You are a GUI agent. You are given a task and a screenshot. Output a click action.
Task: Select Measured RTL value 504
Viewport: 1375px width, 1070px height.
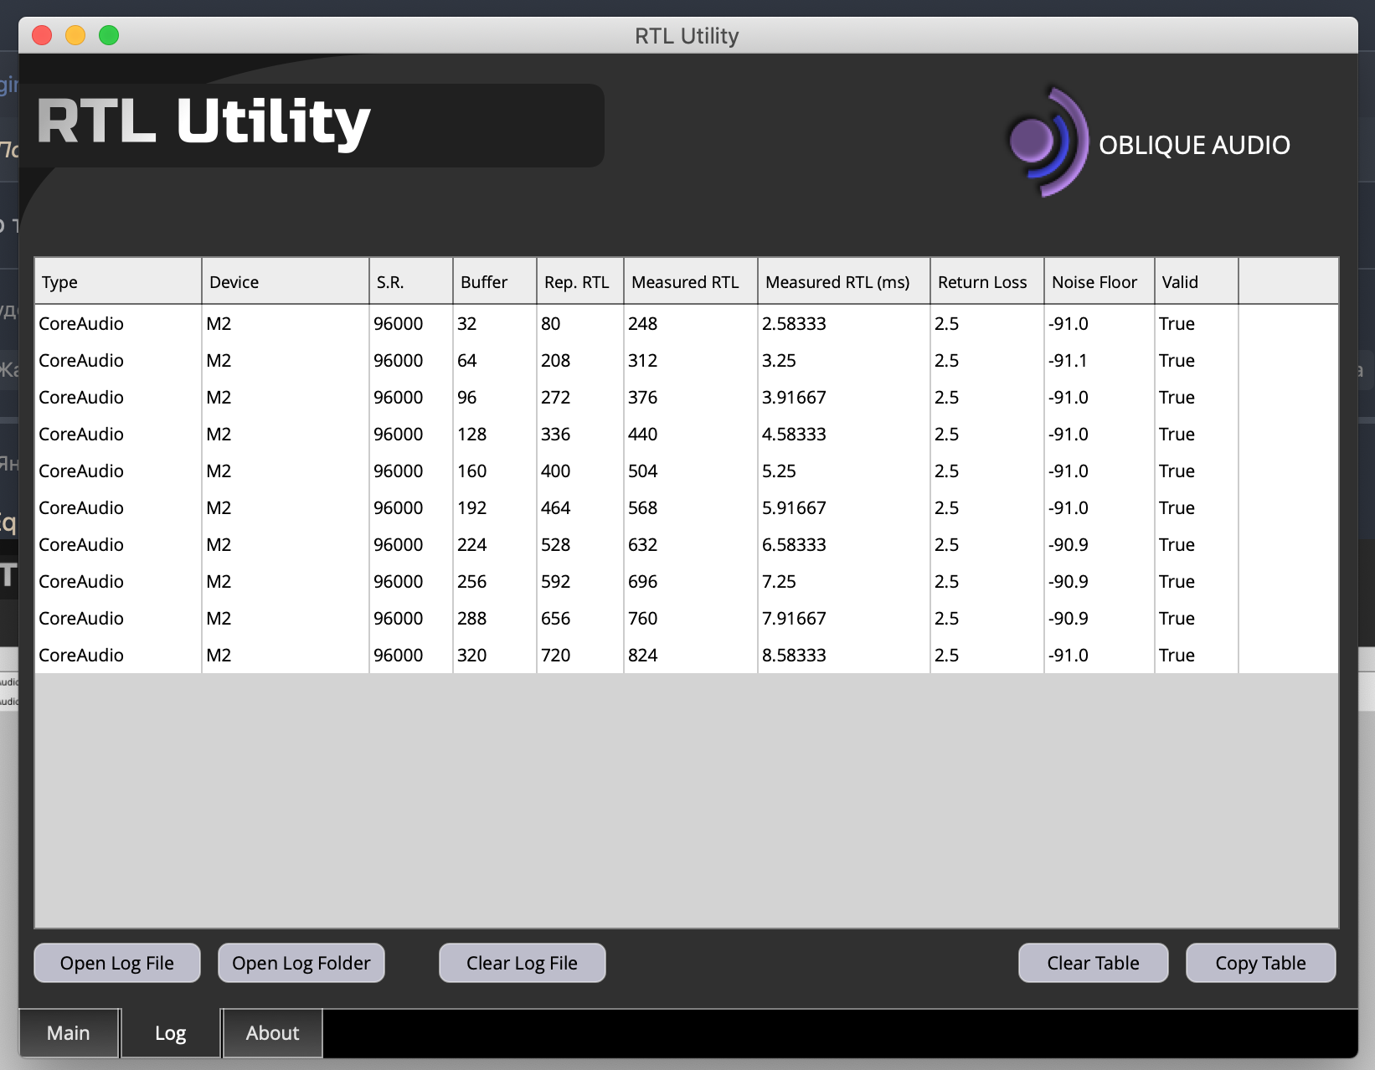click(x=691, y=471)
